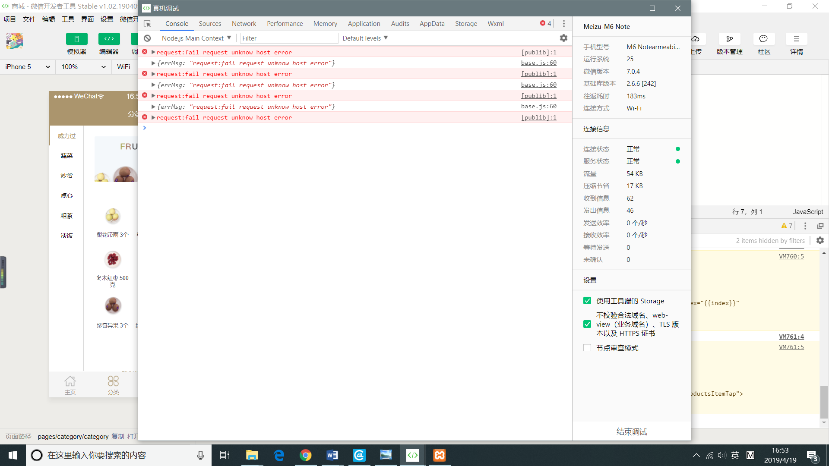Open three-dot menu in background debugger
This screenshot has width=829, height=466.
point(805,226)
